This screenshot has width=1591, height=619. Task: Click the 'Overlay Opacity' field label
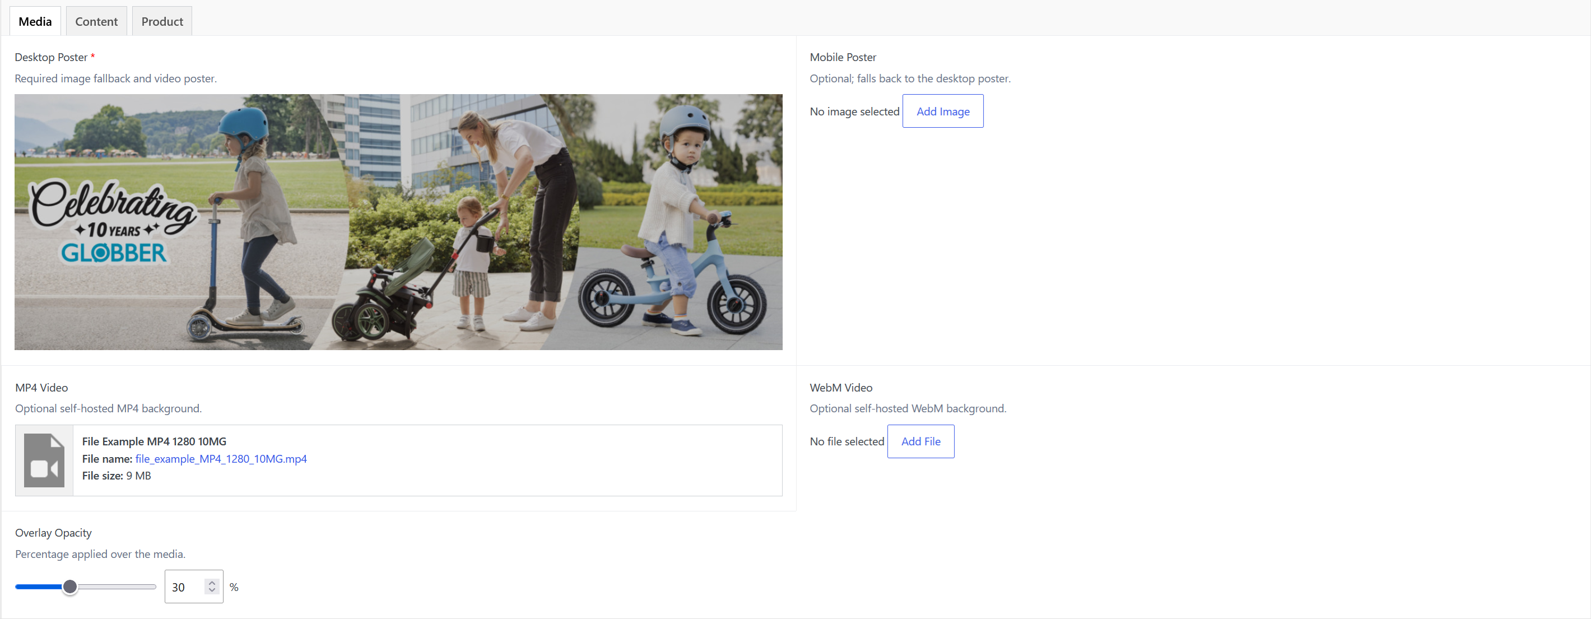coord(53,533)
